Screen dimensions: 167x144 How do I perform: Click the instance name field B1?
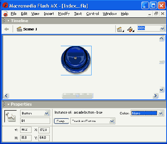click(x=35, y=121)
